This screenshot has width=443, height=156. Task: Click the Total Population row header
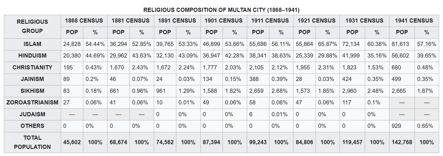(x=32, y=142)
